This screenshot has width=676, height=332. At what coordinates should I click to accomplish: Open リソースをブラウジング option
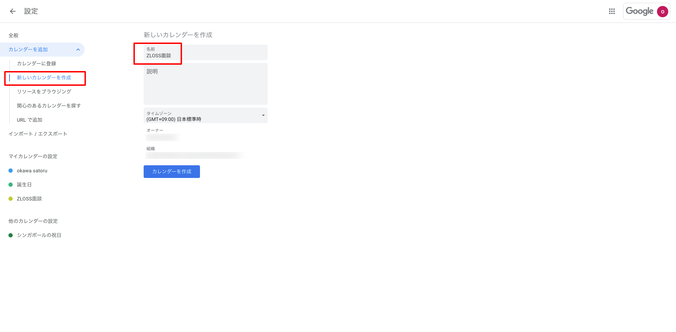coord(44,92)
